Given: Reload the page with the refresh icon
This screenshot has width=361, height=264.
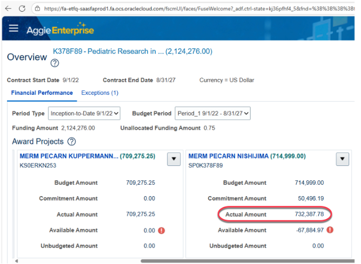Looking at the screenshot, I should click(x=22, y=9).
